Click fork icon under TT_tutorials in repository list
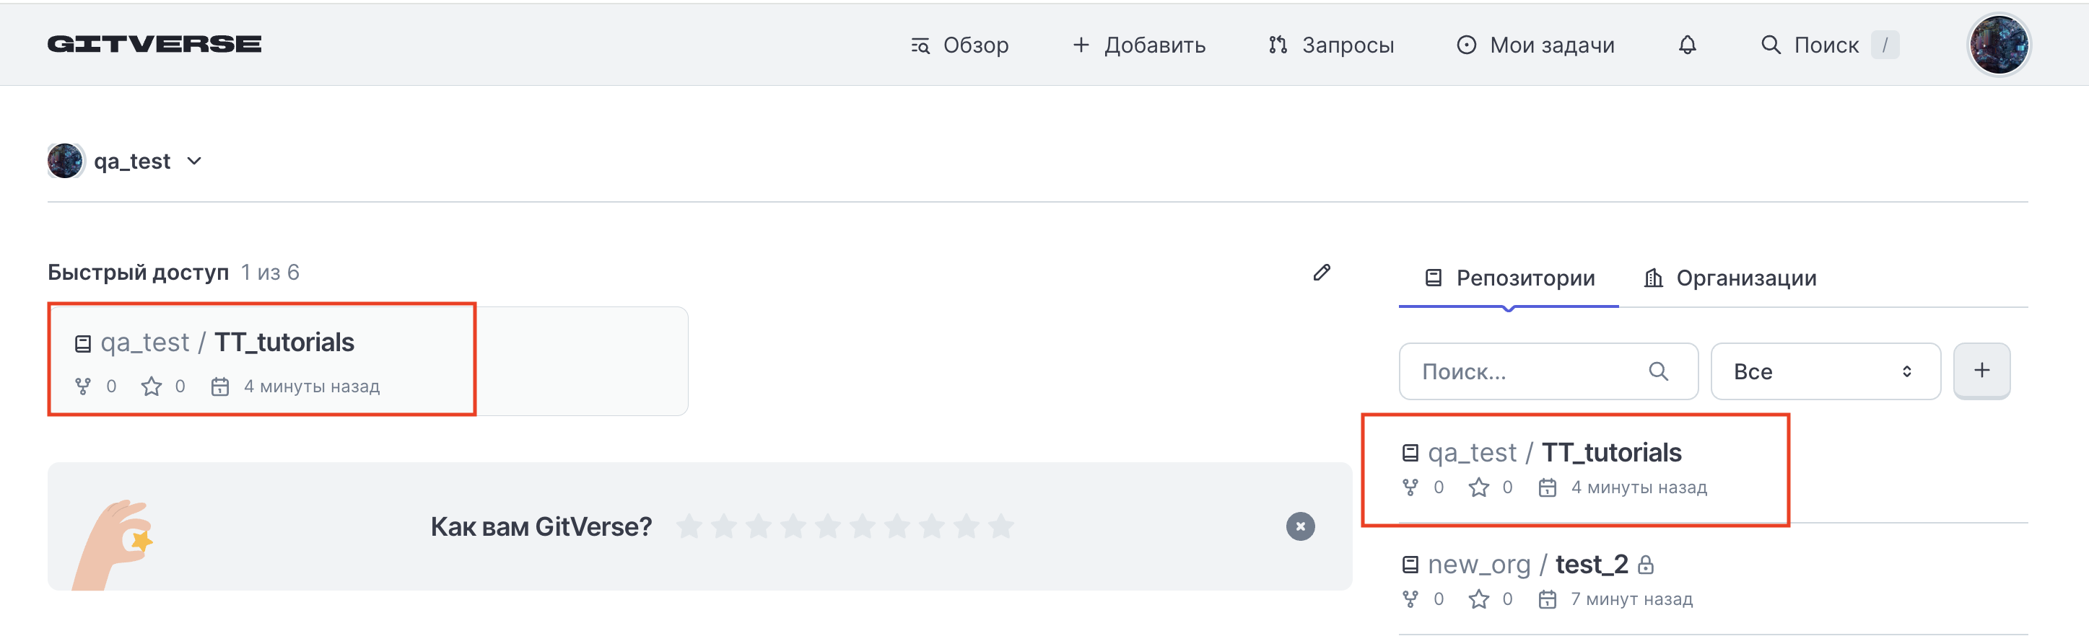Viewport: 2089px width, 636px height. 1410,487
